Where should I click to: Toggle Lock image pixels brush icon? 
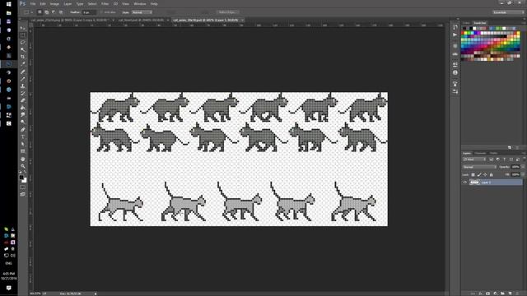[x=479, y=174]
